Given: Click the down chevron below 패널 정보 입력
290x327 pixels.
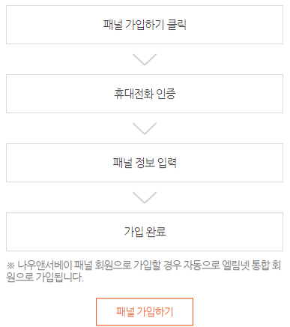Looking at the screenshot, I should [x=145, y=197].
